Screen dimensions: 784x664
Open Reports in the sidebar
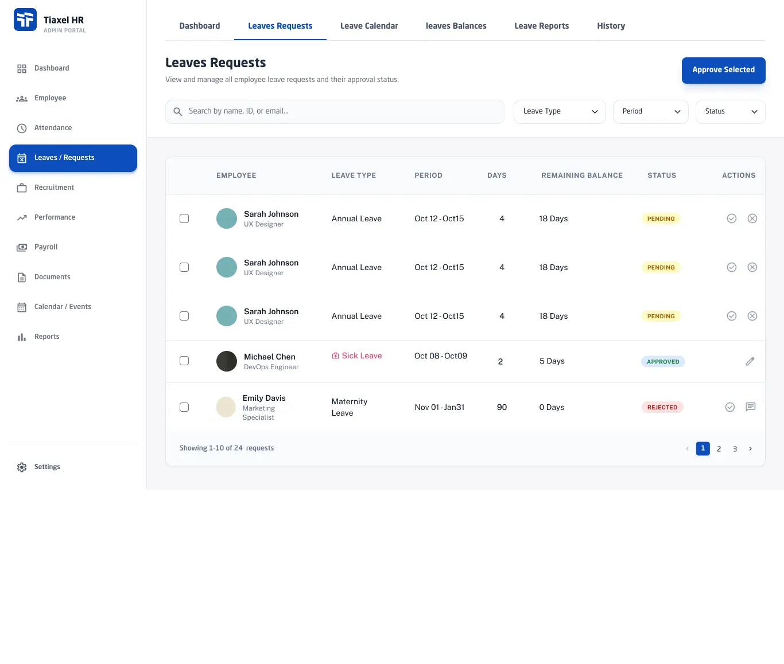pos(73,337)
